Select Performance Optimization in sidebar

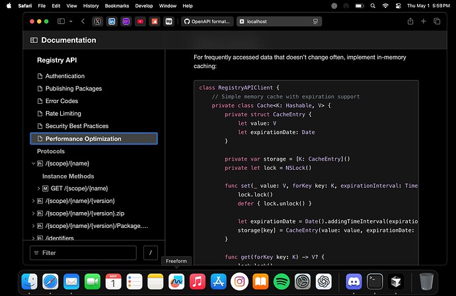(x=94, y=139)
